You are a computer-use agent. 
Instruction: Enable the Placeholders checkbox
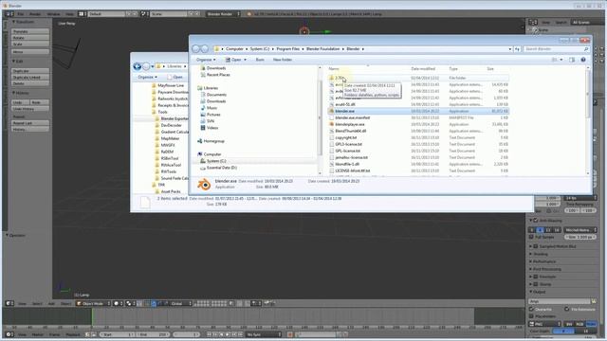click(x=531, y=316)
